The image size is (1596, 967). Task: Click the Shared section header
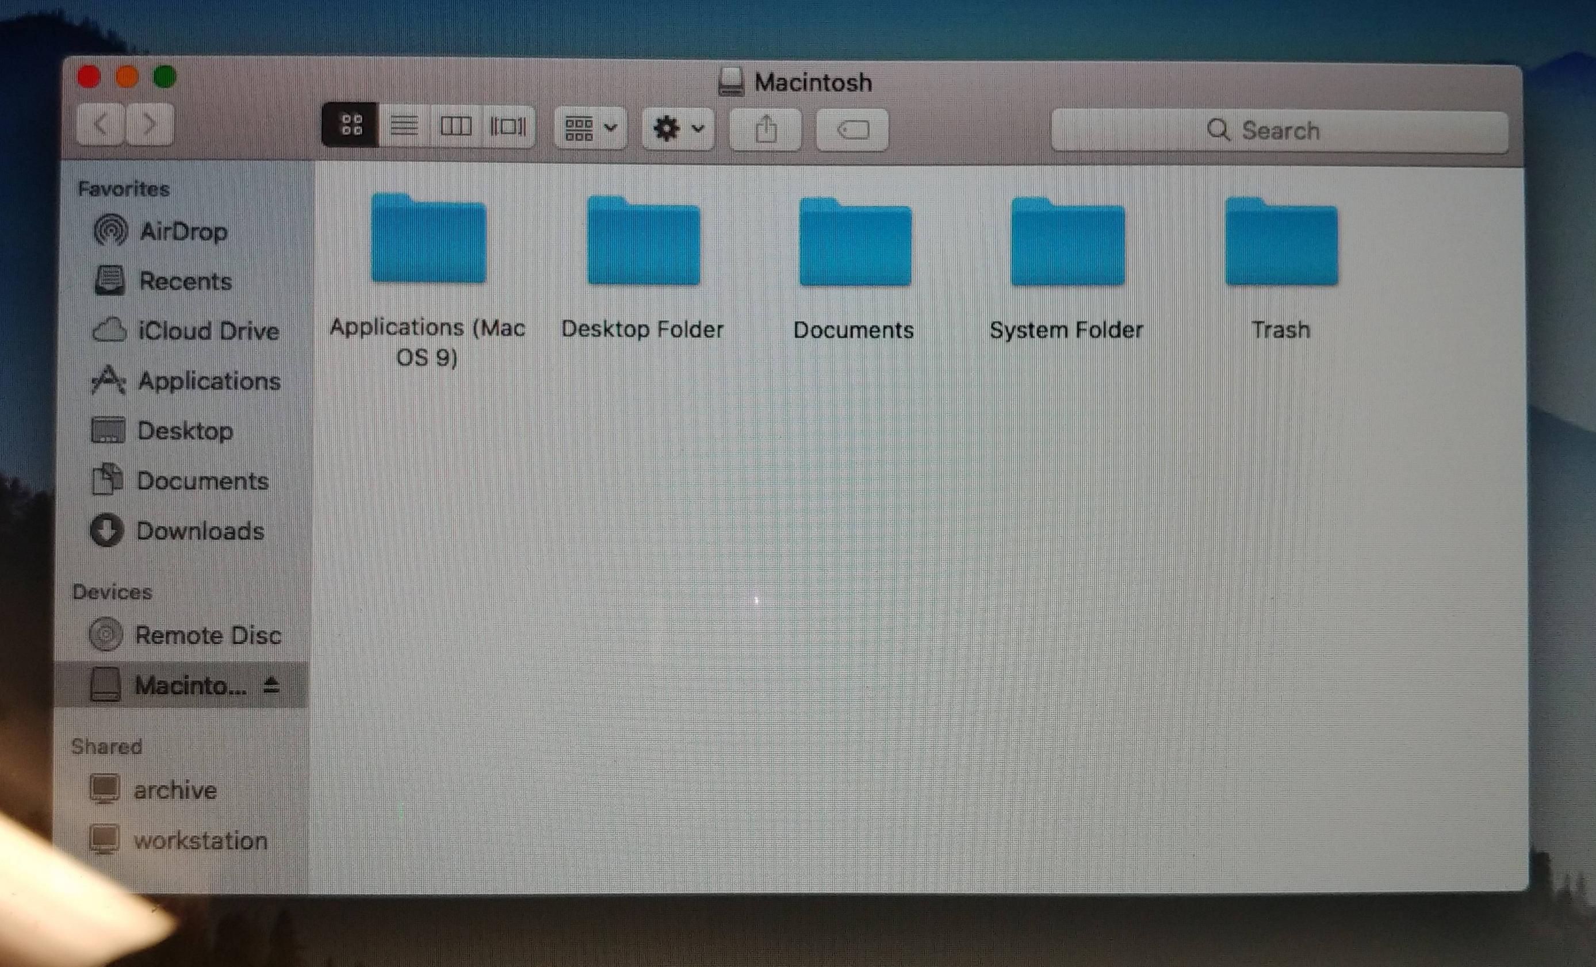click(x=107, y=747)
